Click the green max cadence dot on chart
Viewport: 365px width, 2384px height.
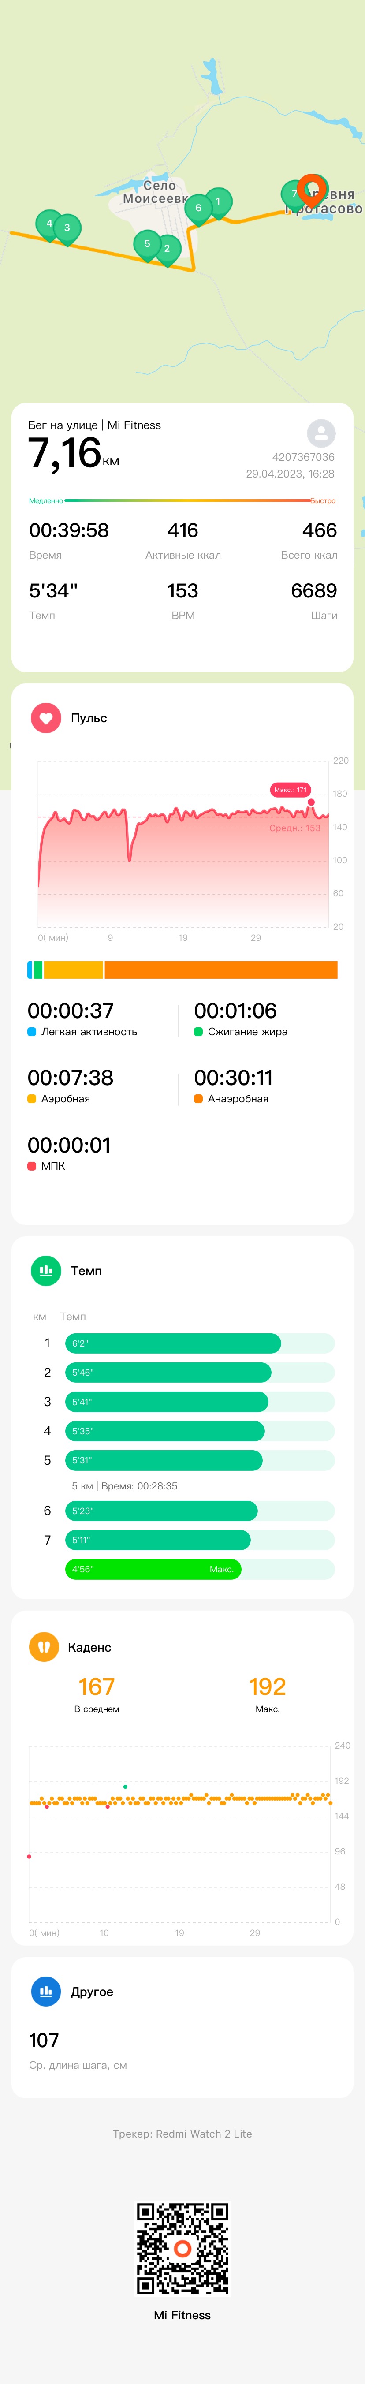pos(125,1787)
